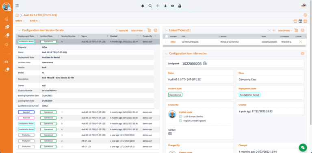Collapse the Configuration Item Information section
This screenshot has width=312, height=153.
[166, 54]
